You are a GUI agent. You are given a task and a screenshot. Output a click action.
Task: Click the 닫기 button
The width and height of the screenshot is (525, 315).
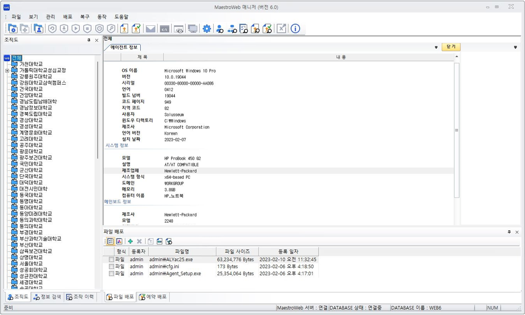click(451, 47)
